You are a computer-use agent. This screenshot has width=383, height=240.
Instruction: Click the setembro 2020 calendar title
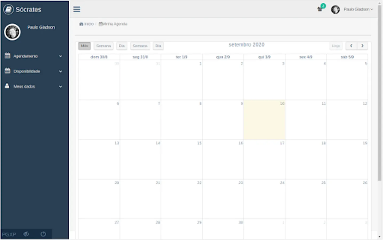tap(246, 45)
